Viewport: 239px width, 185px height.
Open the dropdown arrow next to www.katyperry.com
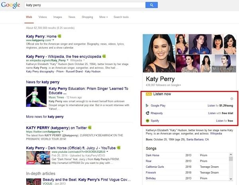pyautogui.click(x=53, y=40)
